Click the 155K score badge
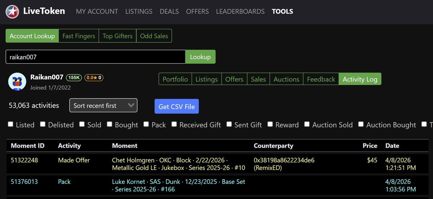 point(74,78)
